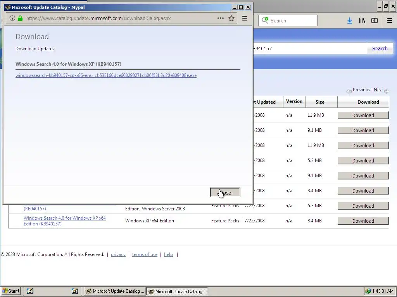Viewport: 397px width, 297px height.
Task: Click Download button for second 9.1 MB row
Action: point(363,176)
